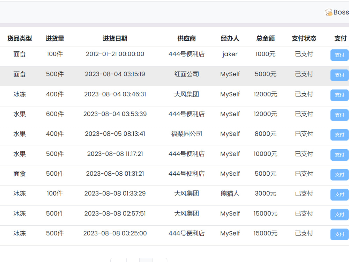Click 444号便利店 in the 2012-01-21 row
This screenshot has height=262, width=349.
coord(186,54)
